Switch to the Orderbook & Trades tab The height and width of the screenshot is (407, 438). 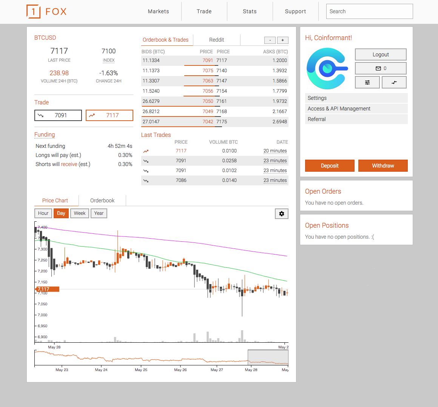pyautogui.click(x=166, y=40)
